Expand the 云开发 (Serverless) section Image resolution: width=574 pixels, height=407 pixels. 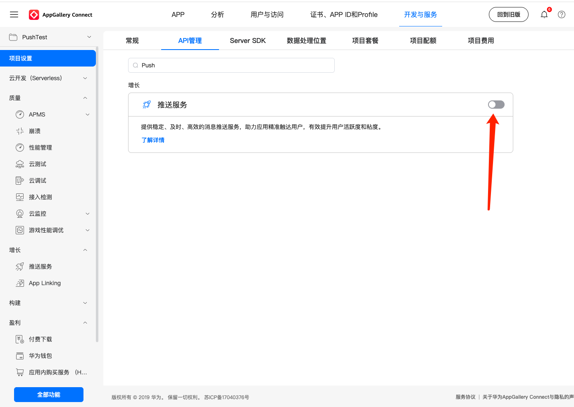[x=85, y=78]
